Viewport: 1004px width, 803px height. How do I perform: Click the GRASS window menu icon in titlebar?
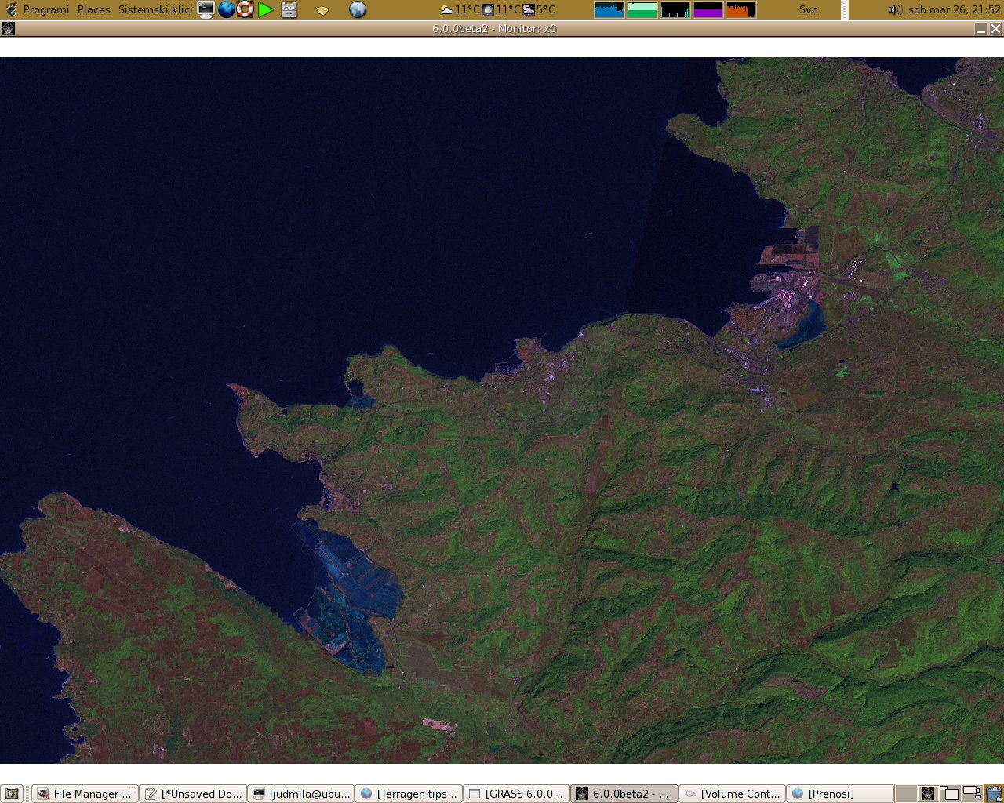[8, 28]
